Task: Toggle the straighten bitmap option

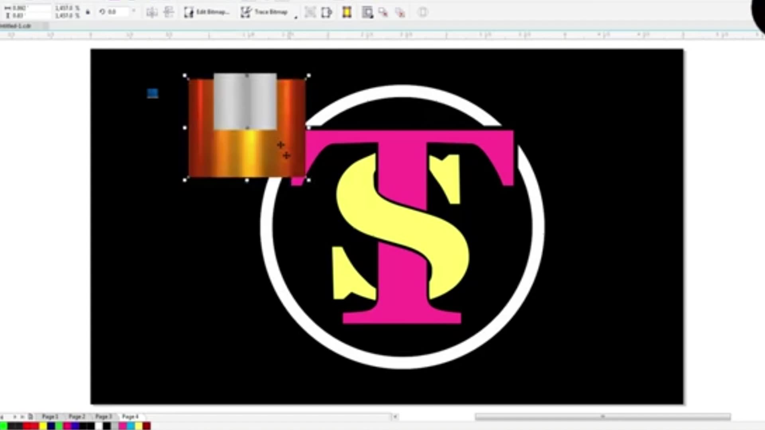Action: click(327, 12)
